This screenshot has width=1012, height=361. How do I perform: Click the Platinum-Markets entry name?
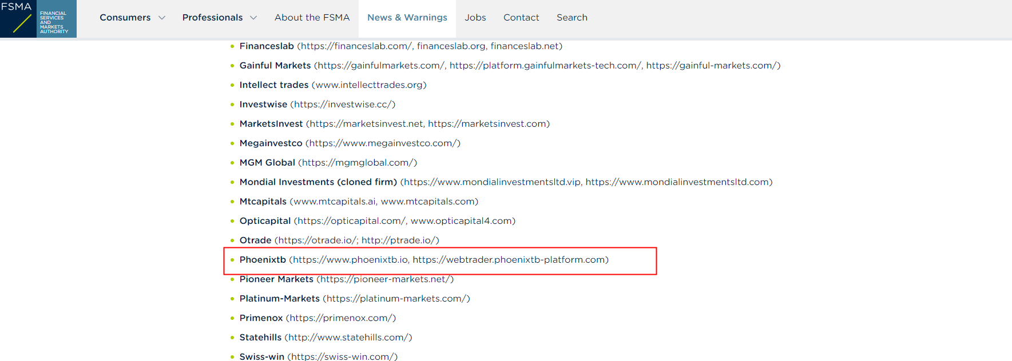click(x=279, y=299)
